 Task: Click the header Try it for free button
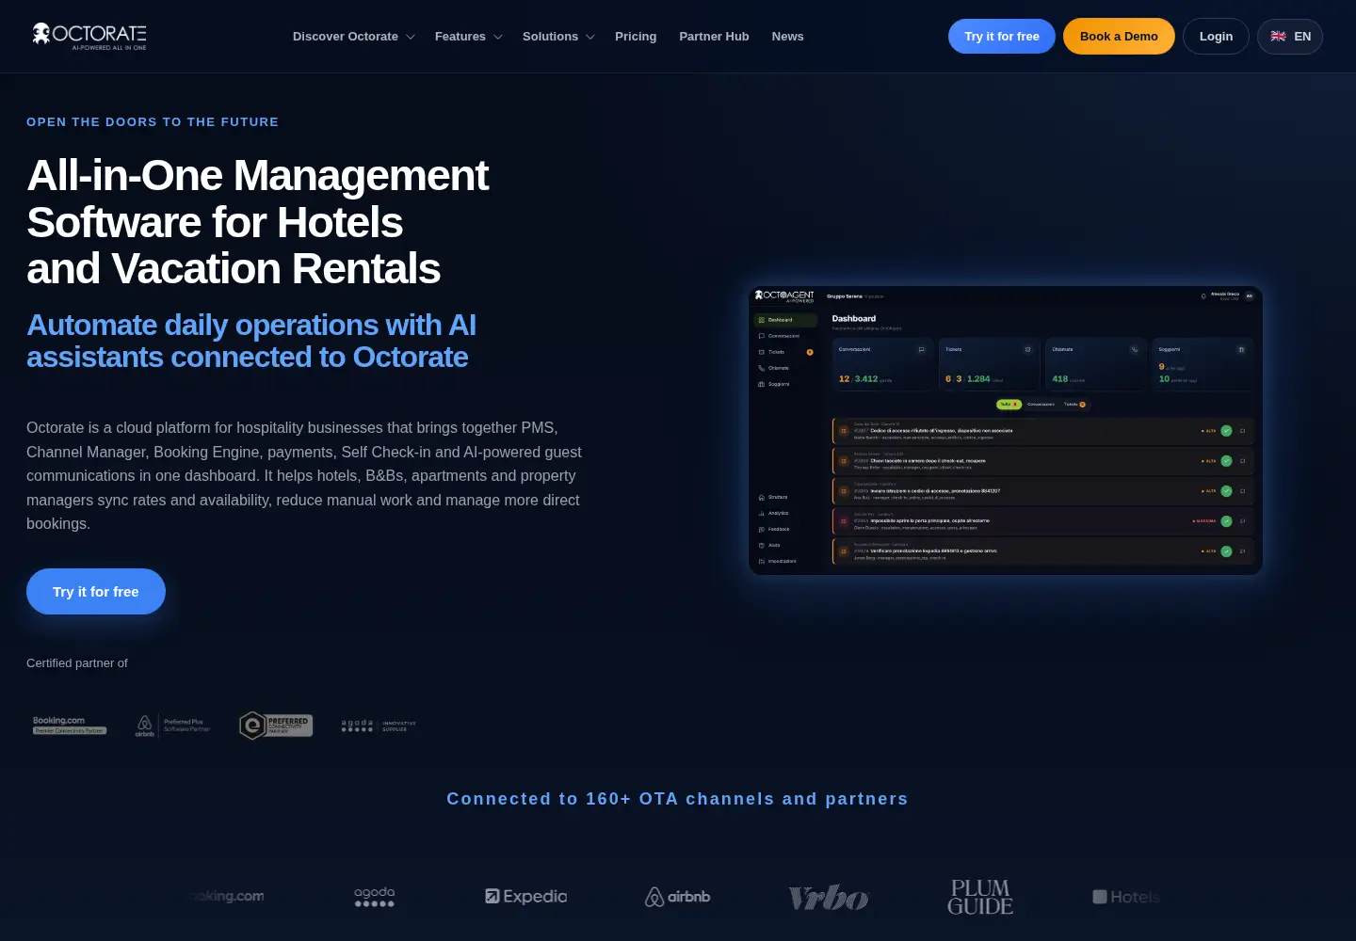coord(1002,37)
